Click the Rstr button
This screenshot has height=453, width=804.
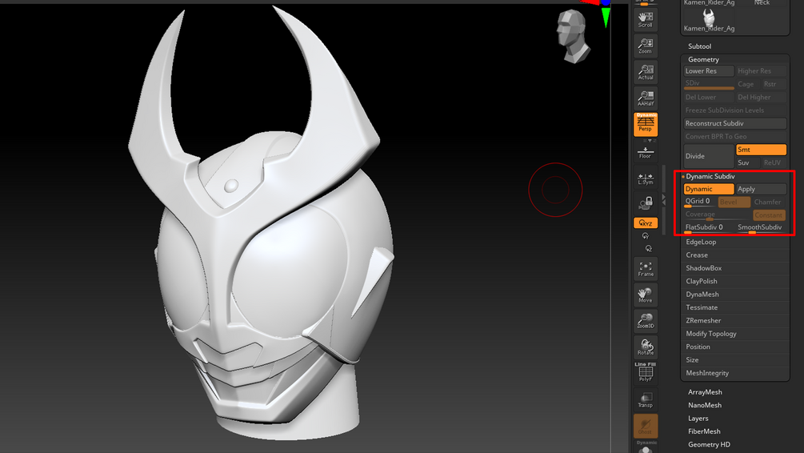[774, 84]
